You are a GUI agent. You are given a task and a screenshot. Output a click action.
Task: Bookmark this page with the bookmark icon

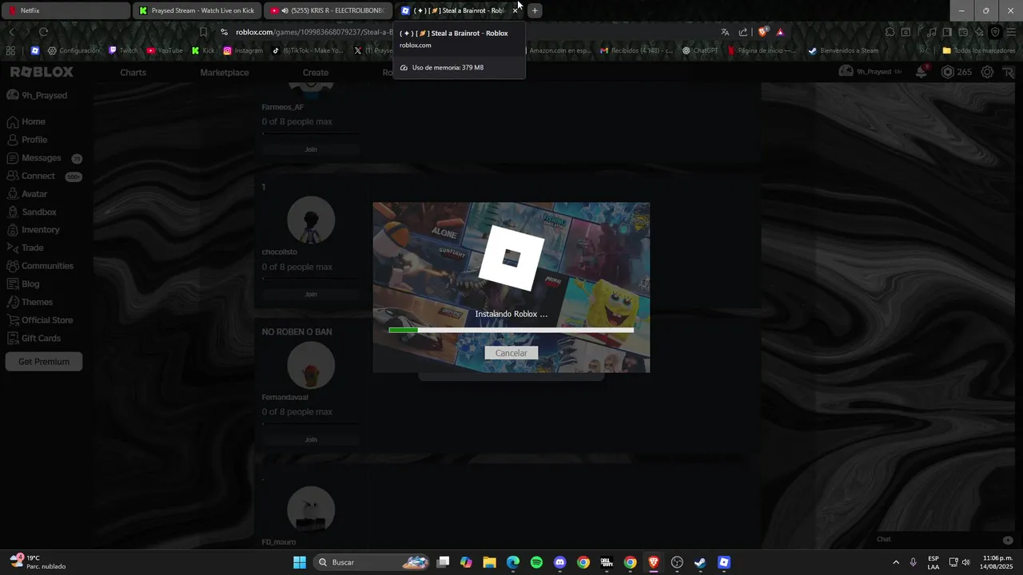pyautogui.click(x=203, y=32)
